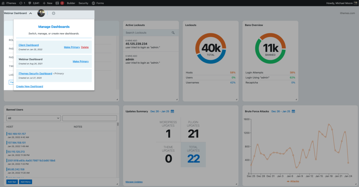Image resolution: width=359 pixels, height=187 pixels.
Task: Select banned IPv6 host 2001:818:e93c:4a00:7997:1b3:b66:19b6
Action: (x=31, y=161)
